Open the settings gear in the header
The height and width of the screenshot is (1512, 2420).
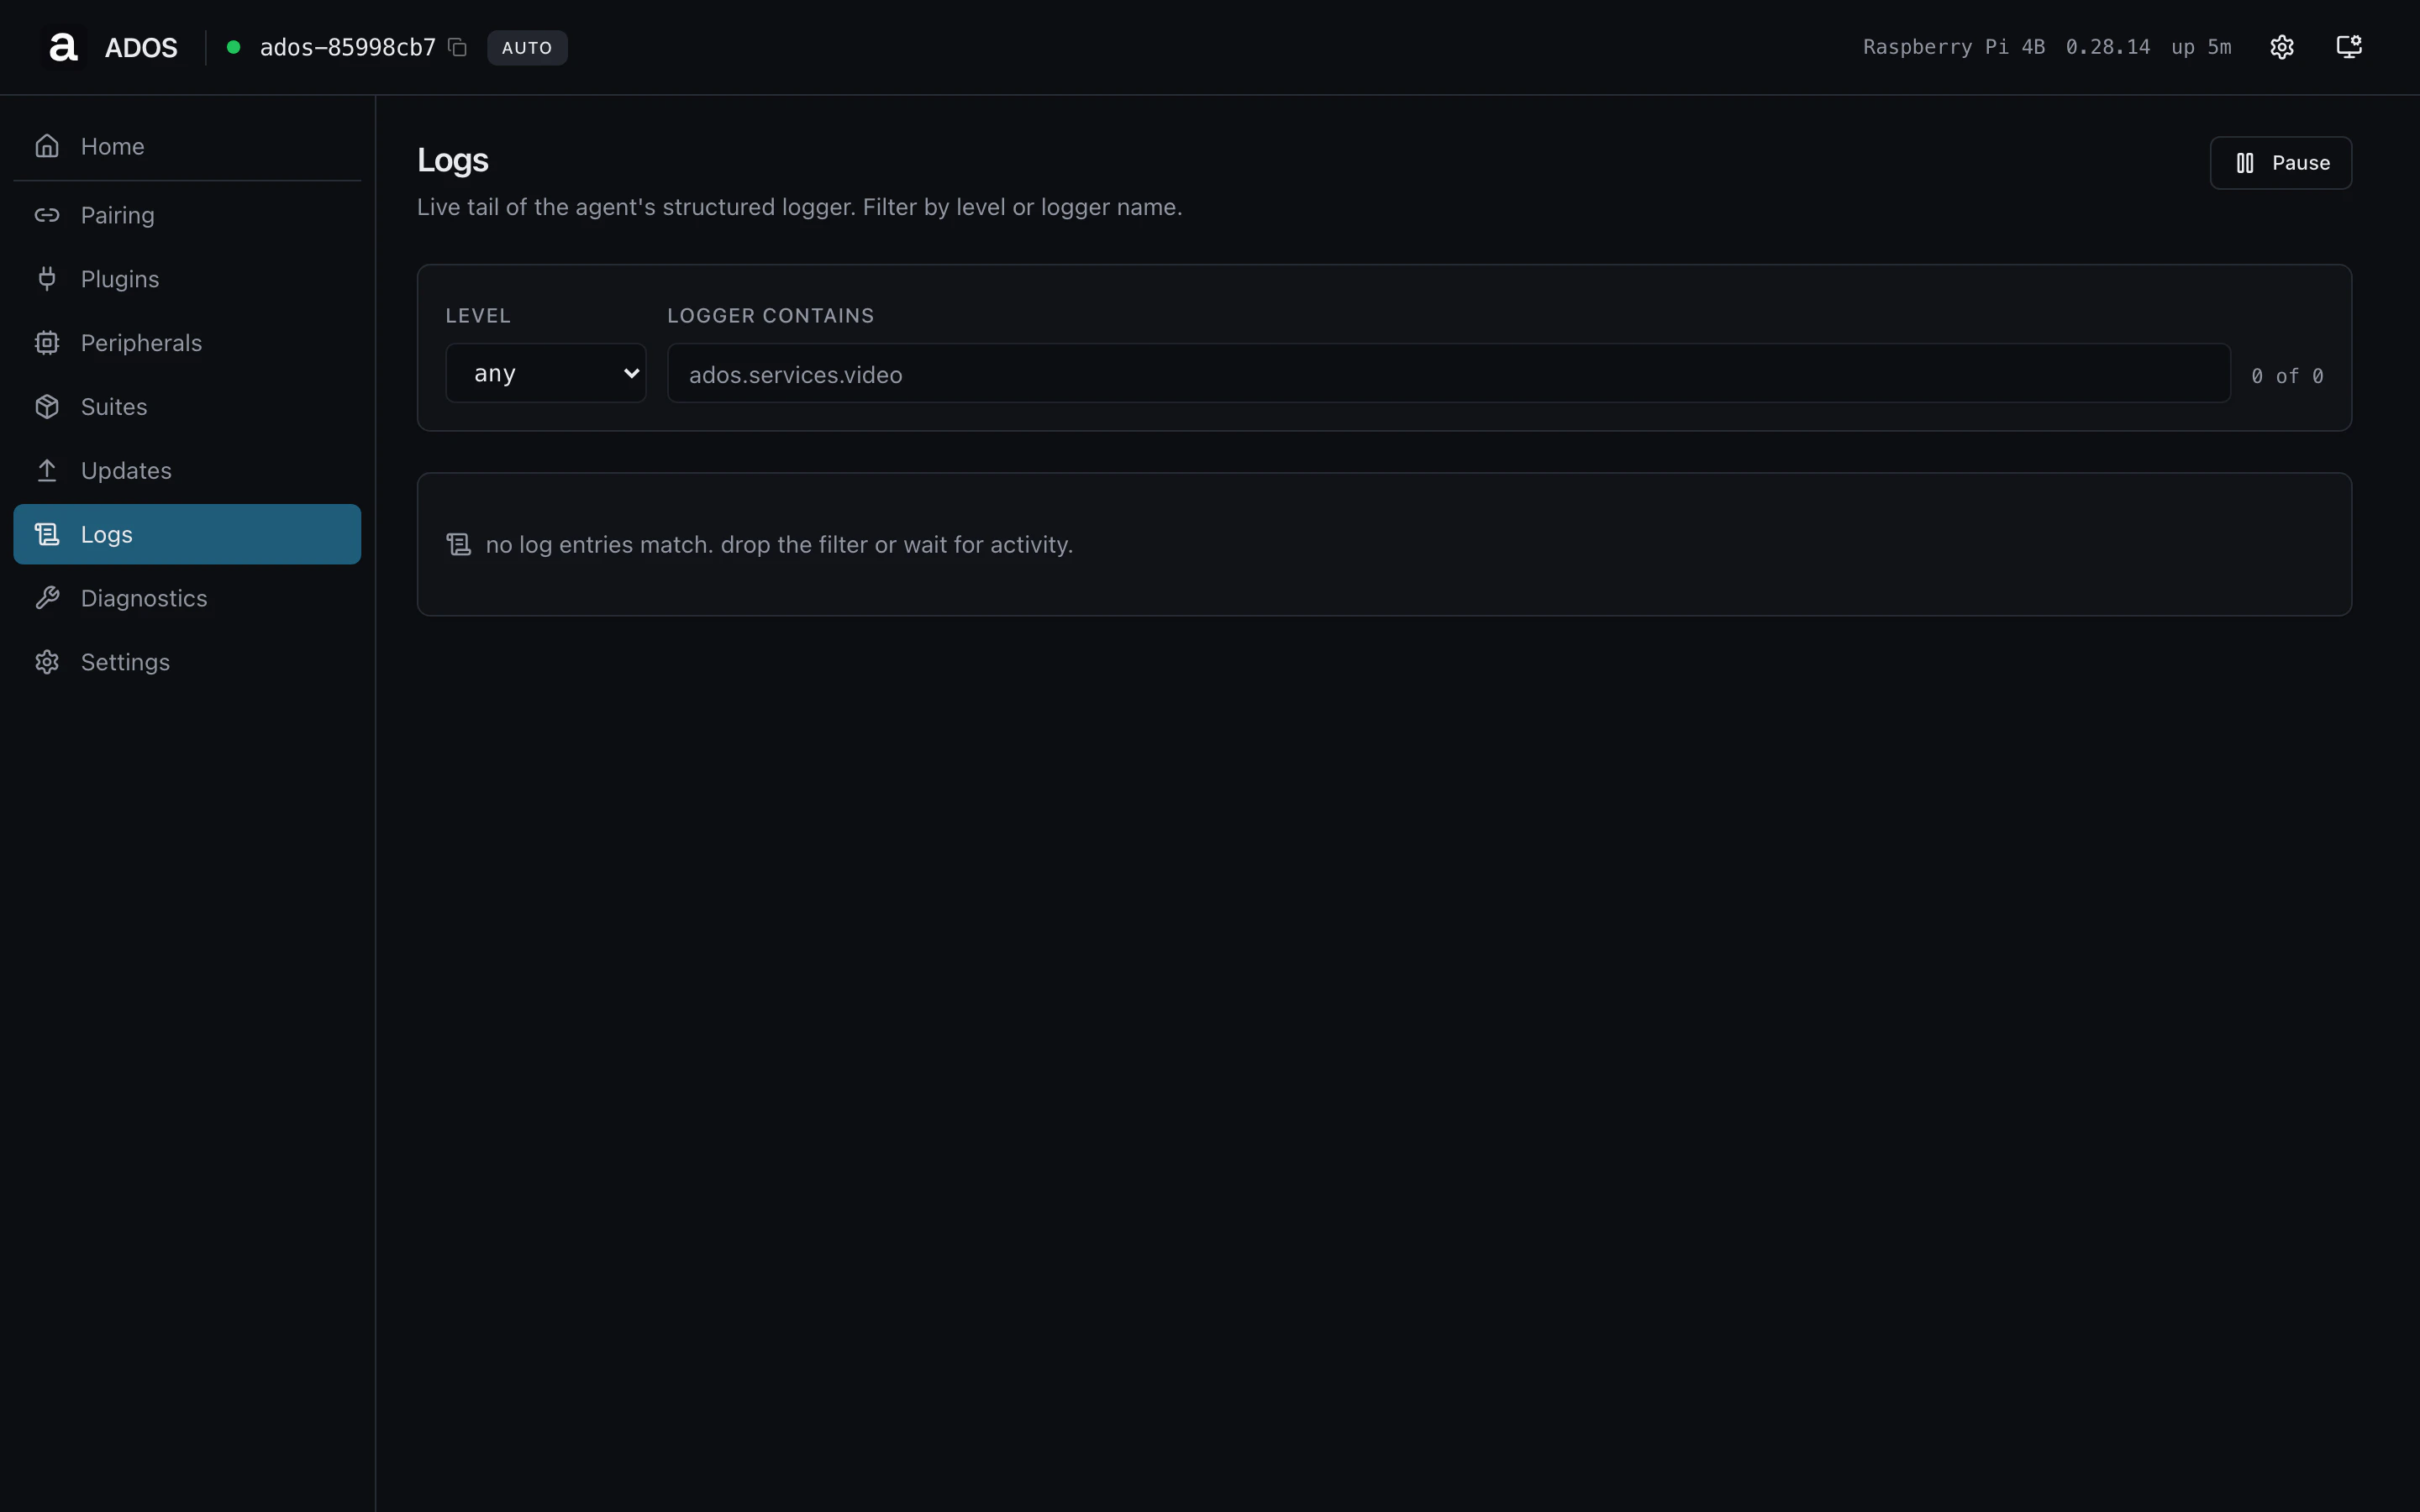[2281, 47]
